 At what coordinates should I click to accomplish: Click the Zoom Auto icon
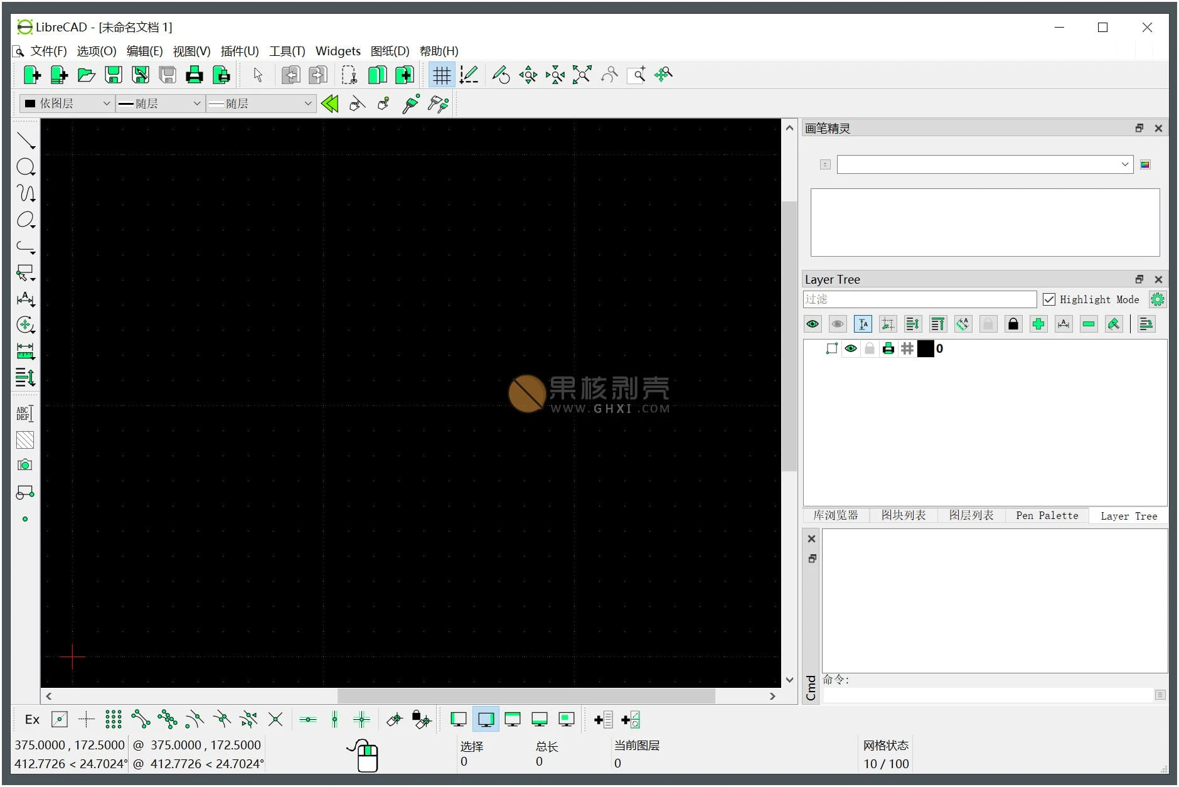(x=582, y=75)
